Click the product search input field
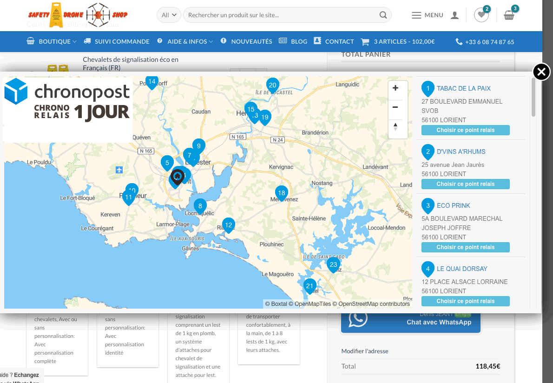This screenshot has height=383, width=553. [283, 15]
